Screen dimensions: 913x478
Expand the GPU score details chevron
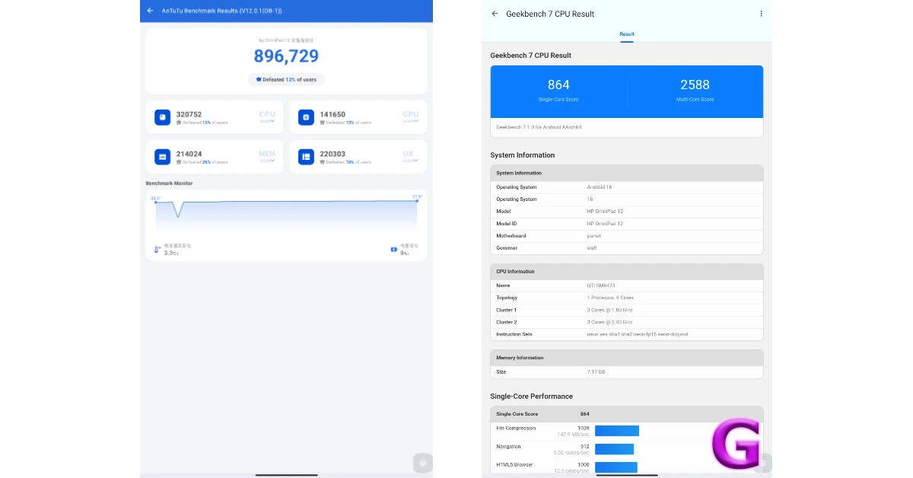pyautogui.click(x=415, y=121)
